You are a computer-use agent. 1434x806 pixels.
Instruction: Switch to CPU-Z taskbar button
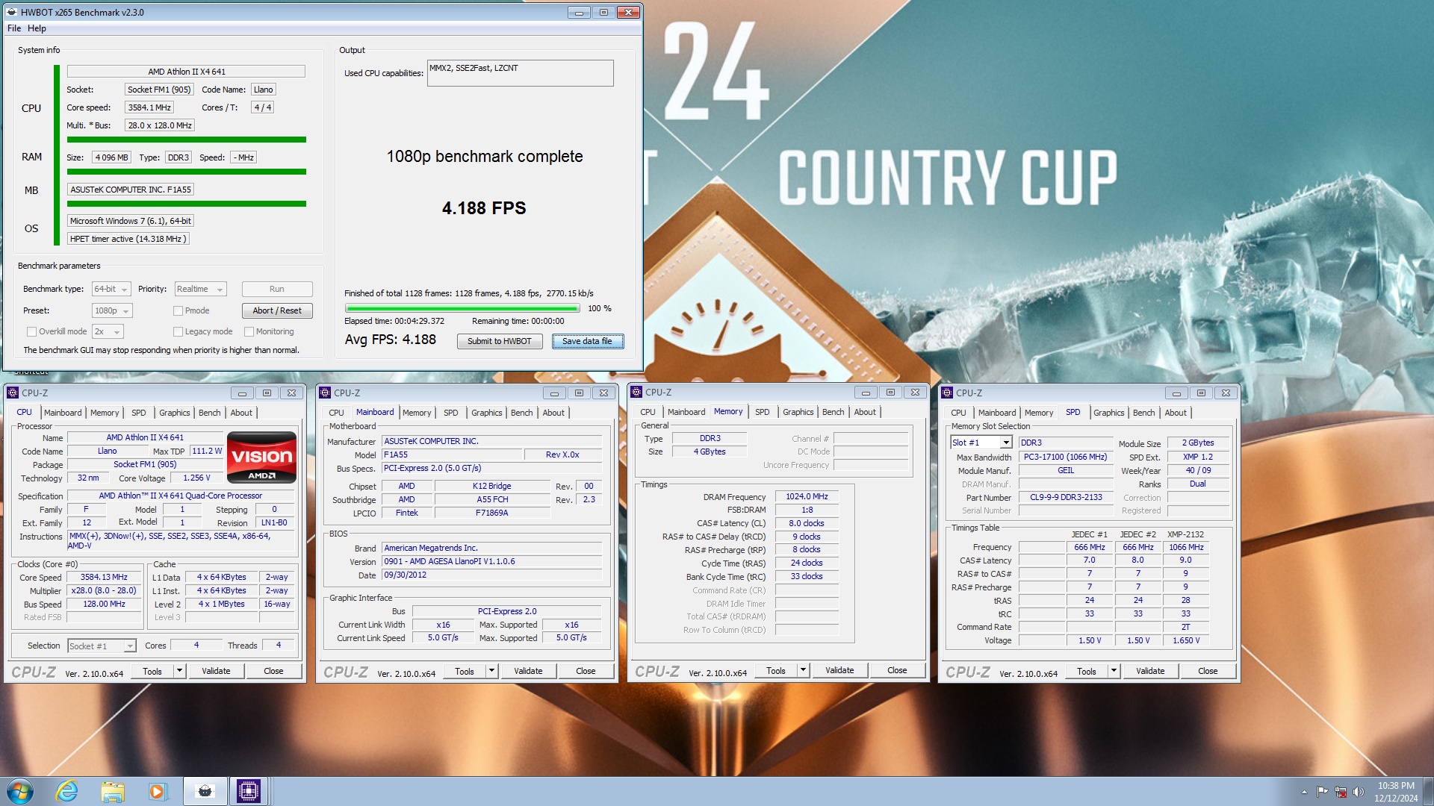249,791
